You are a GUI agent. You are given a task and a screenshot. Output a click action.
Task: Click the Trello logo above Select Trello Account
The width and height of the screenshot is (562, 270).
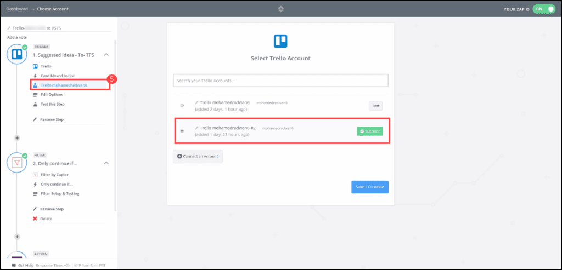click(280, 41)
